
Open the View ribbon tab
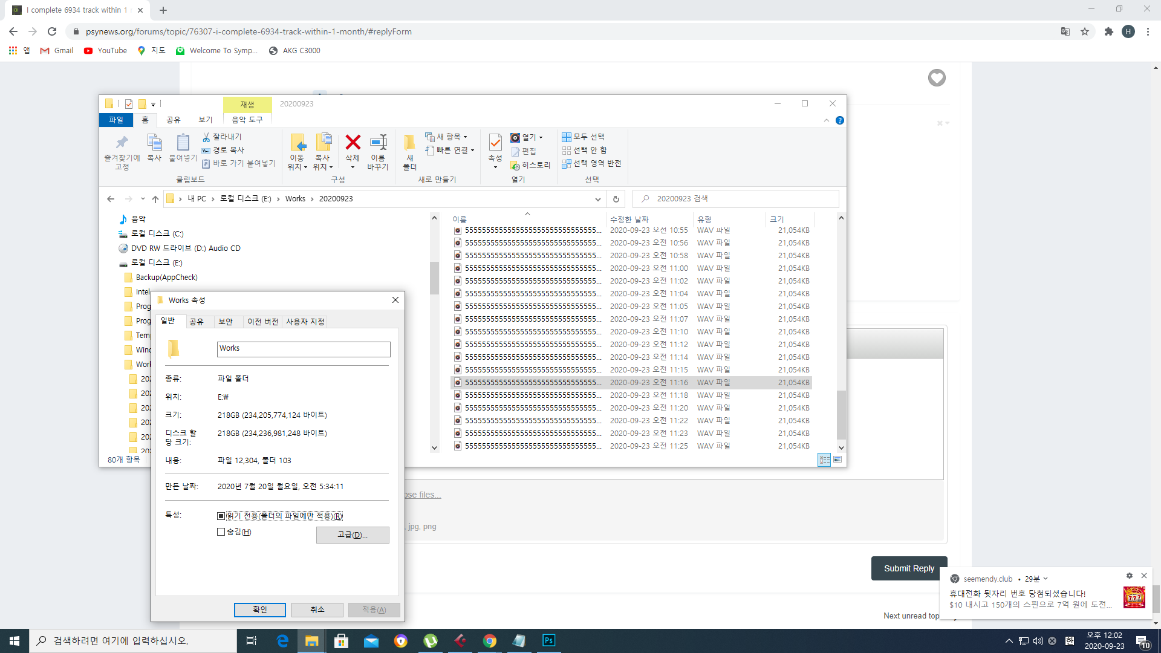(206, 120)
